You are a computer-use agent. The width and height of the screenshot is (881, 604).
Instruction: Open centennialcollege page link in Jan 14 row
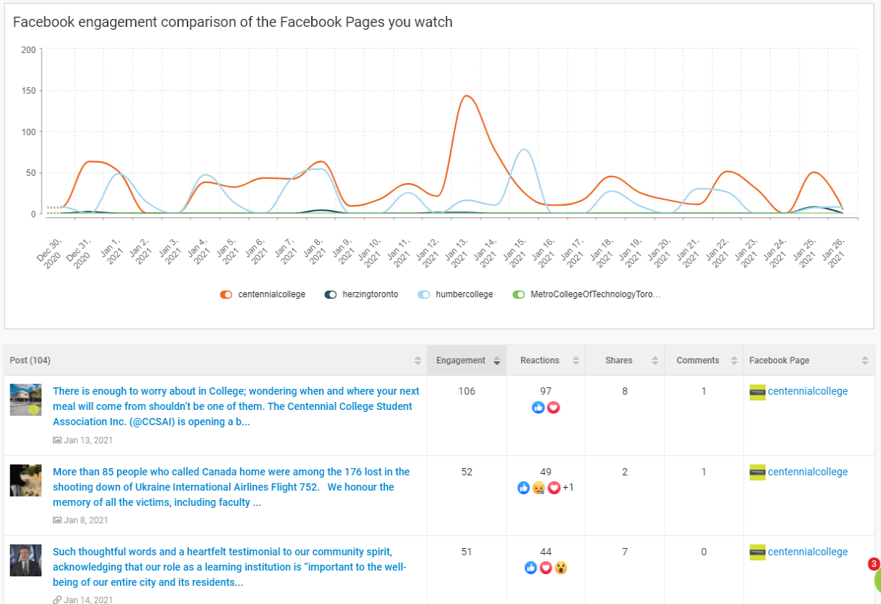(x=808, y=552)
